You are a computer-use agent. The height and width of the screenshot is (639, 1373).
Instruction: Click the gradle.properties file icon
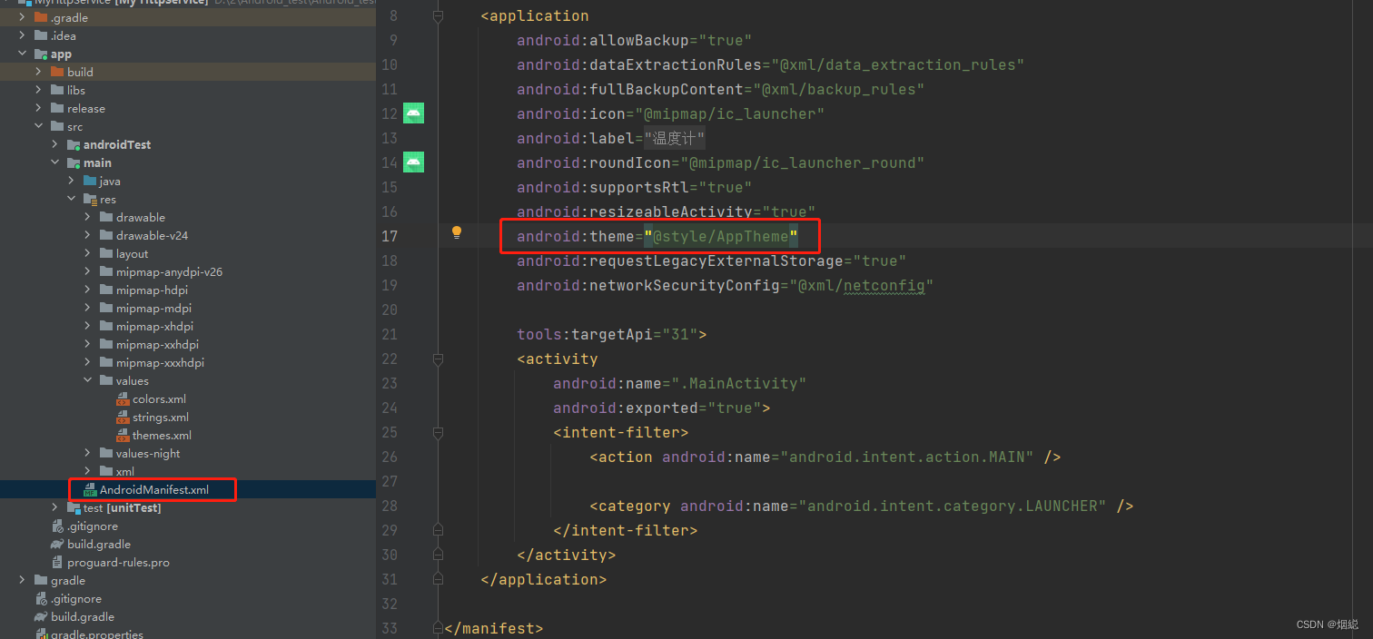point(41,633)
